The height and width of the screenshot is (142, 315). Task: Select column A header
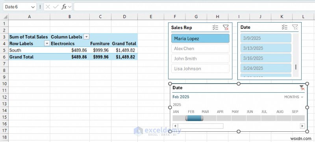click(x=29, y=17)
